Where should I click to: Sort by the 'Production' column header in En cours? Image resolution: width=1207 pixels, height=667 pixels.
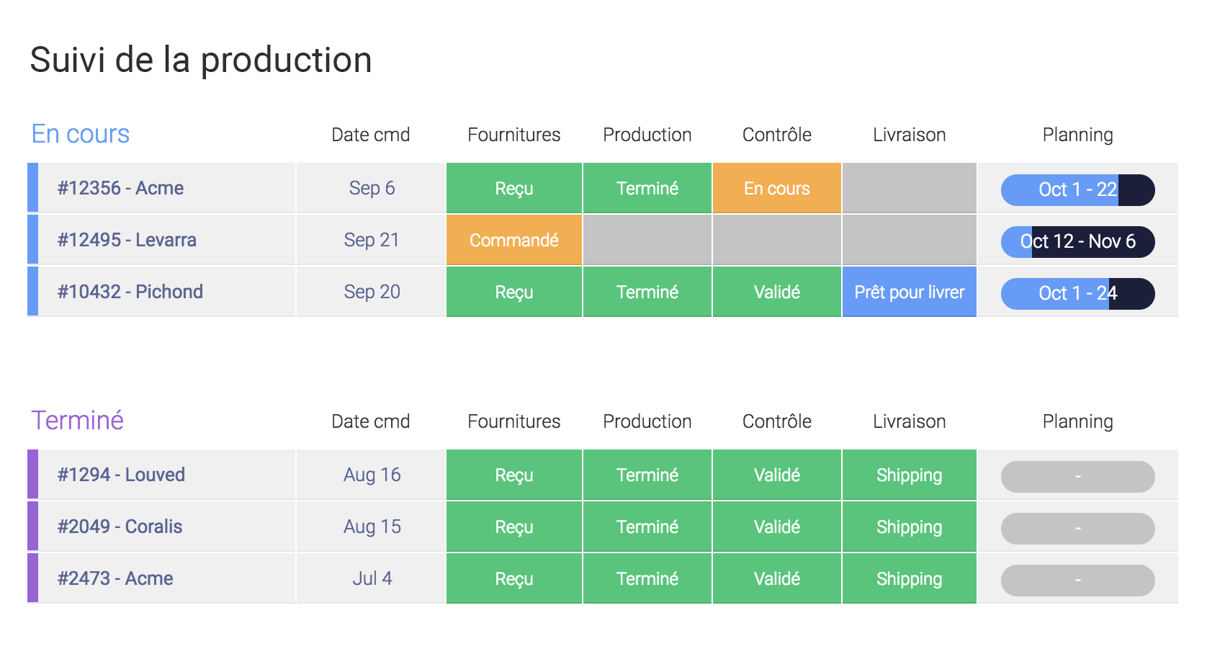(647, 135)
